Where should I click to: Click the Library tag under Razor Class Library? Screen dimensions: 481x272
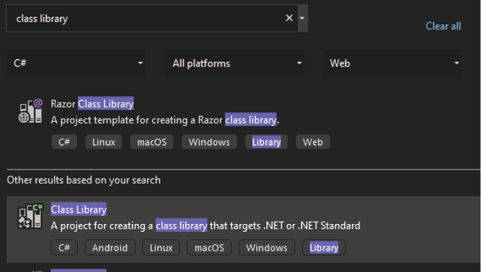click(266, 142)
